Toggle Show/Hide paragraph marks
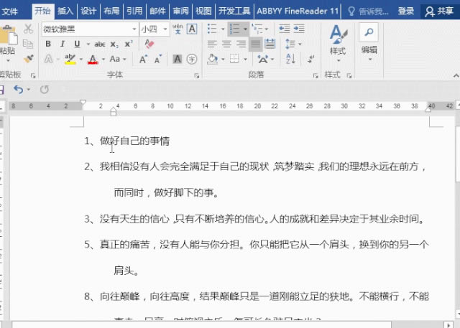The width and height of the screenshot is (460, 328). click(x=310, y=59)
